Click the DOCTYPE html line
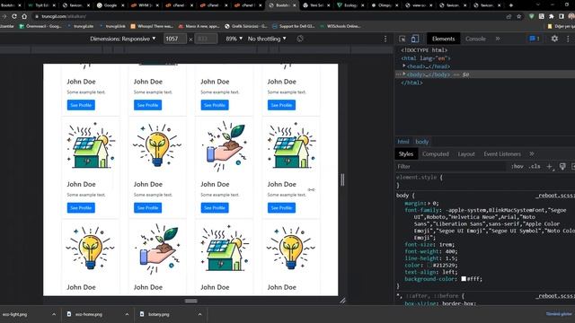 424,50
